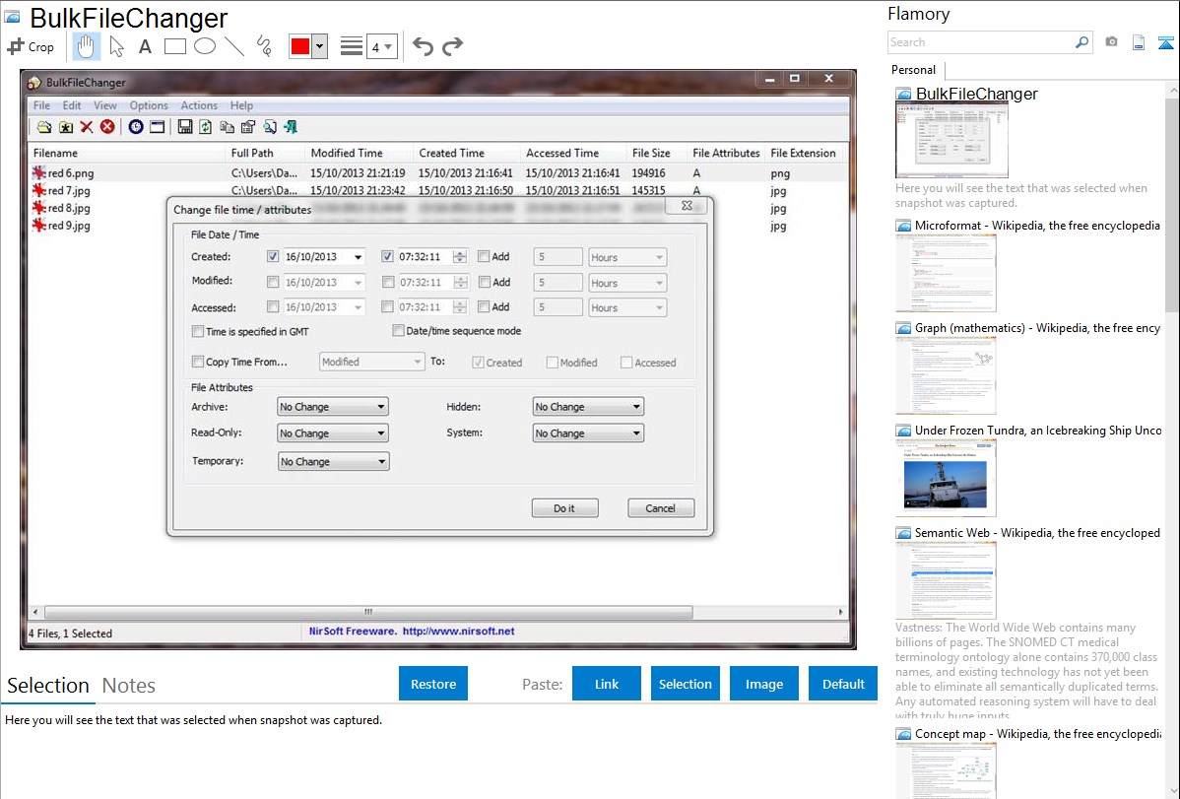Click the red X remove icon in BulkFileChanger toolbar

point(87,127)
